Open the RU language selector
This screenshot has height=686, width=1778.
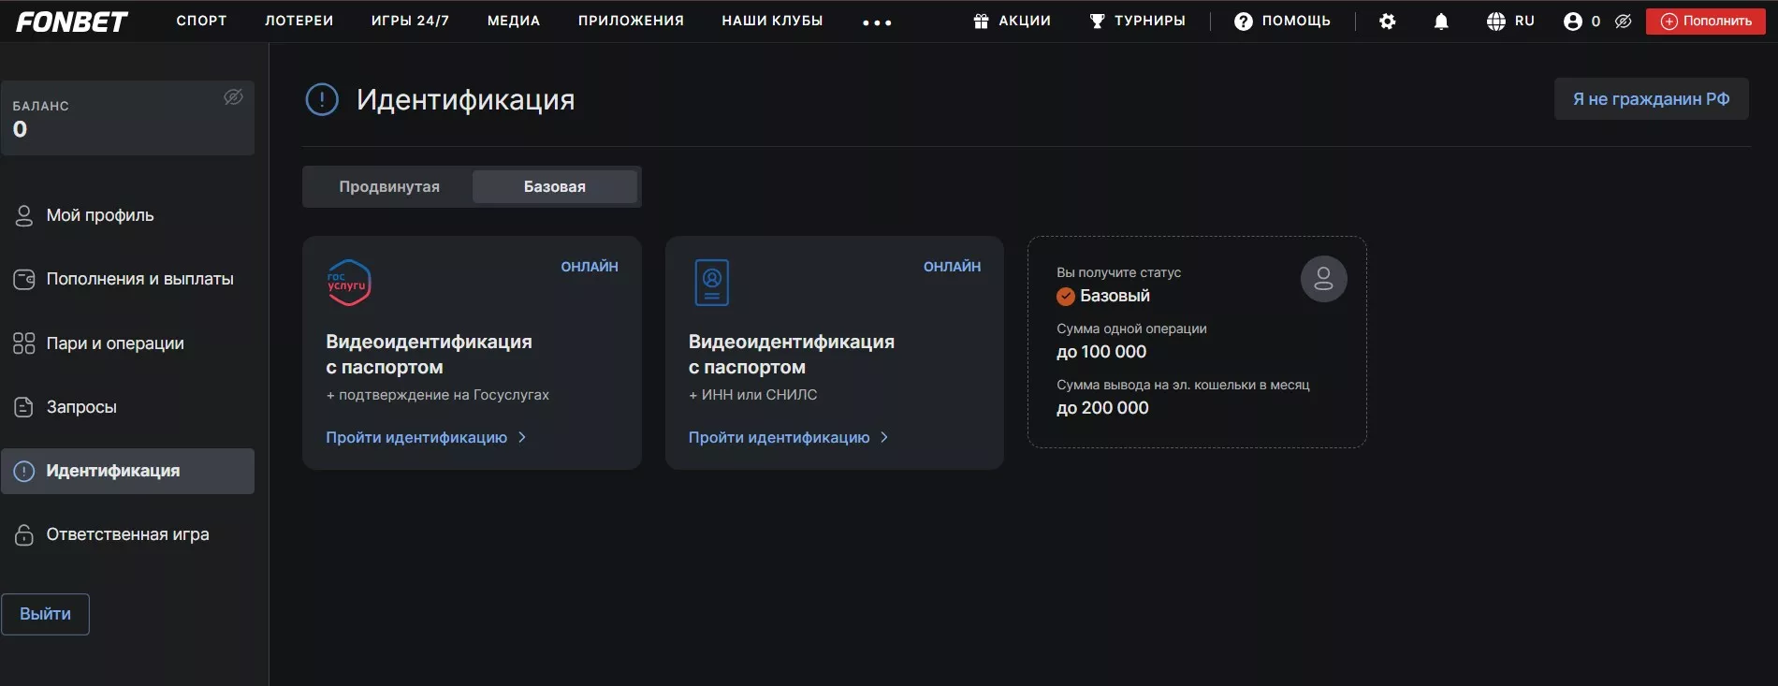tap(1510, 21)
